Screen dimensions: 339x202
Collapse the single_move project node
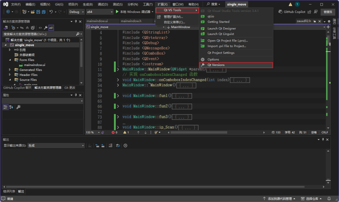pyautogui.click(x=5, y=45)
